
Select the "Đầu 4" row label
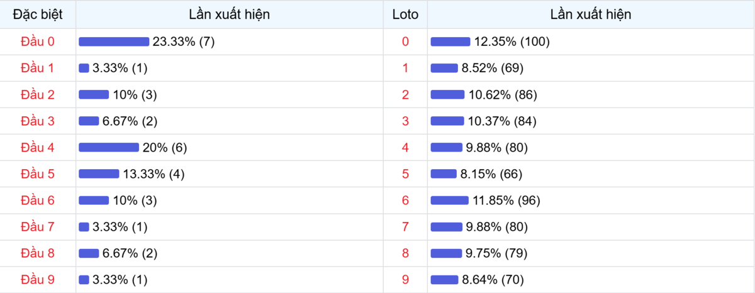[x=38, y=148]
